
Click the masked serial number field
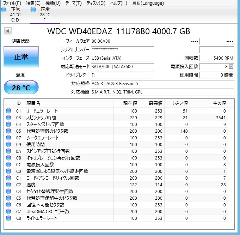[x=122, y=50]
